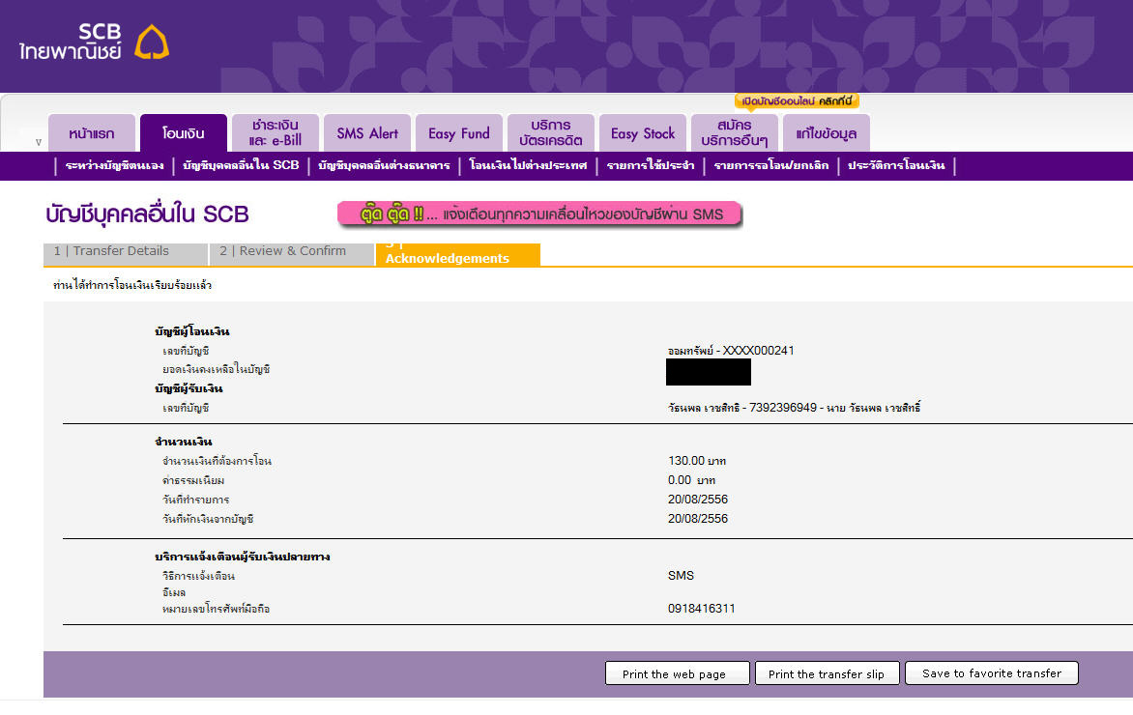Open รายการใช้ประจำ submenu
The height and width of the screenshot is (715, 1133).
pyautogui.click(x=651, y=165)
